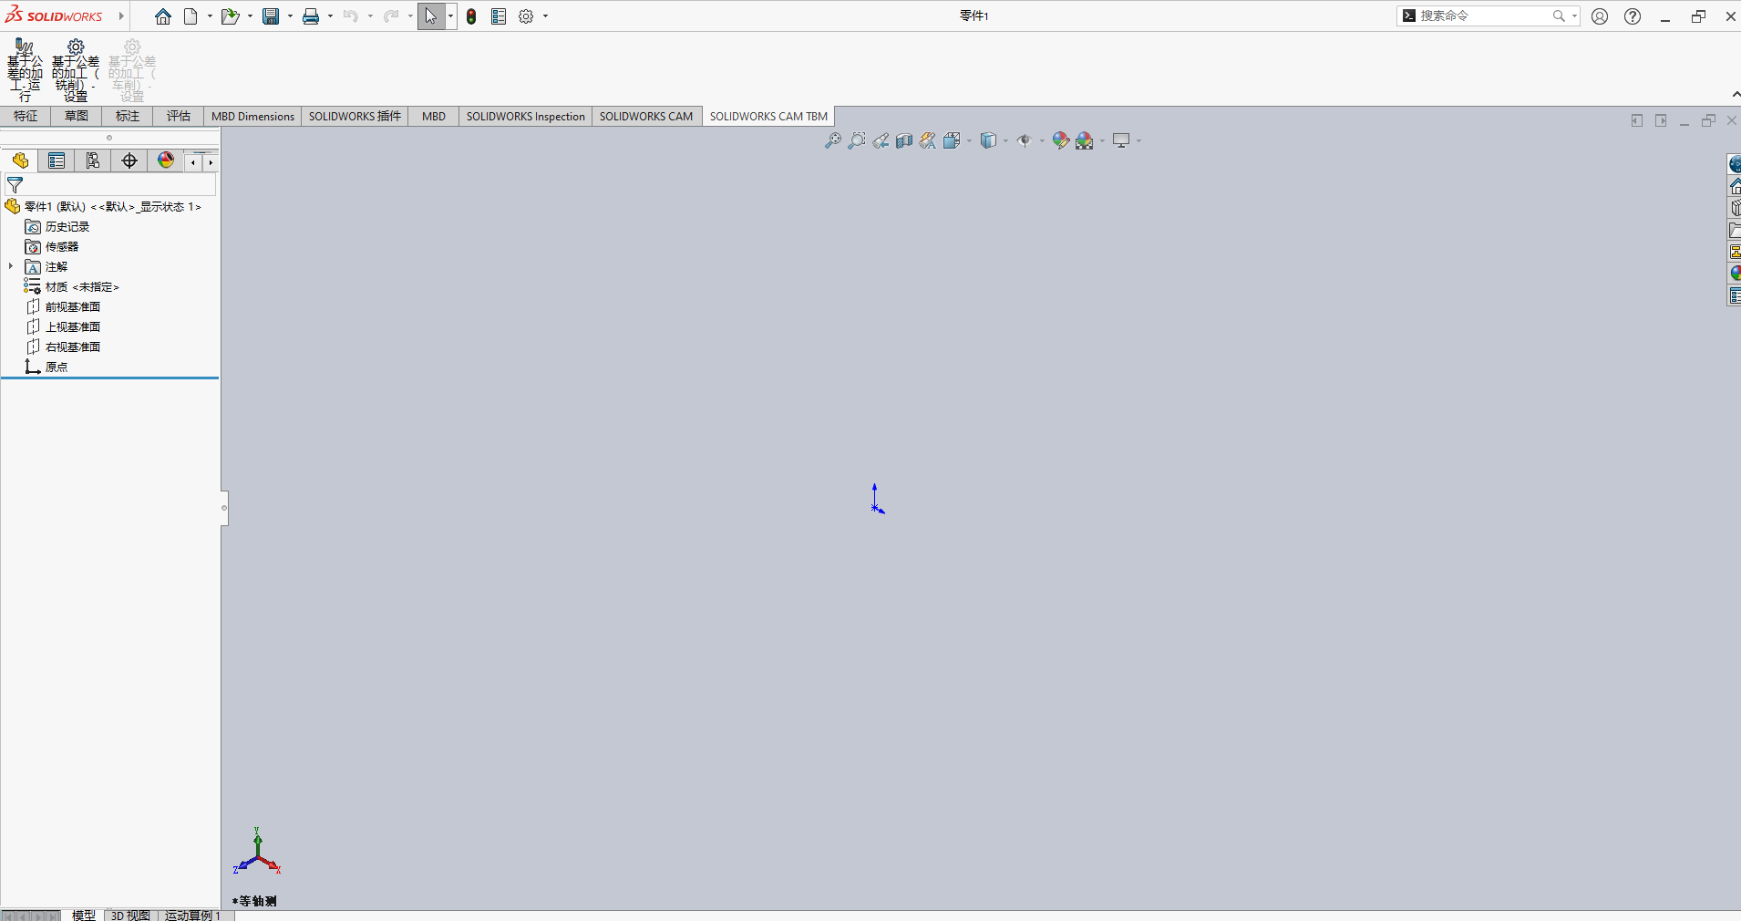The width and height of the screenshot is (1741, 921).
Task: Apply Scene icon
Action: (1084, 140)
